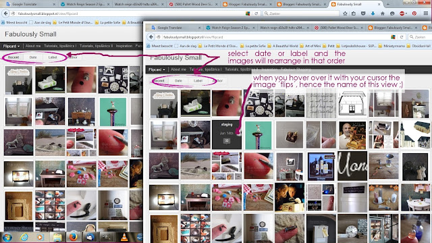The image size is (432, 243).
Task: Reload page in the back browser window
Action: (x=256, y=13)
